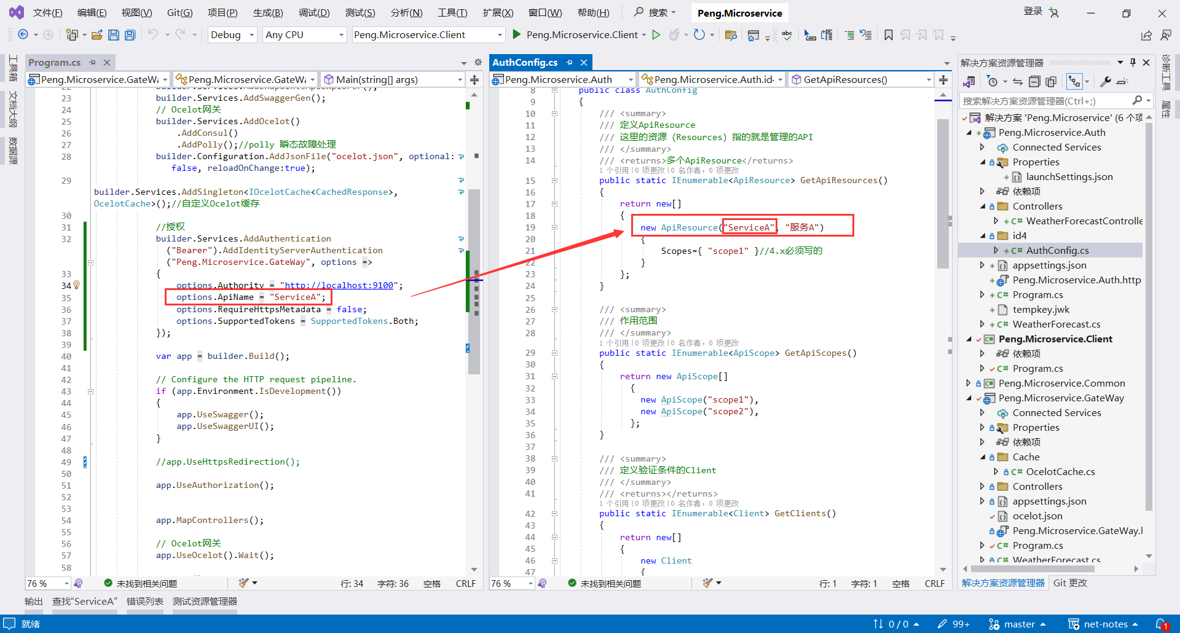Collapse all nodes in Solution Explorer toolbar

tap(1034, 82)
